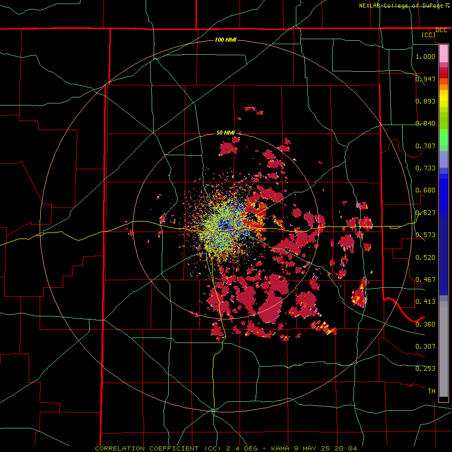
Task: Click the 0.733 legend value
Action: point(425,168)
